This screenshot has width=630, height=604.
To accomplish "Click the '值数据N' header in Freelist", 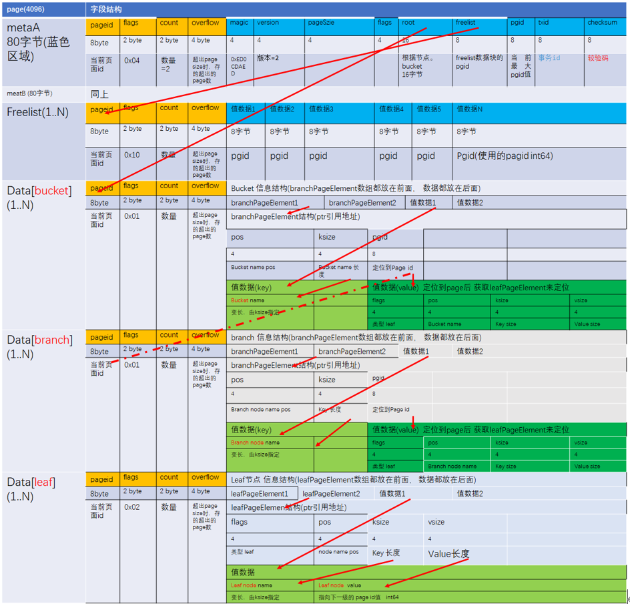I will pos(539,113).
